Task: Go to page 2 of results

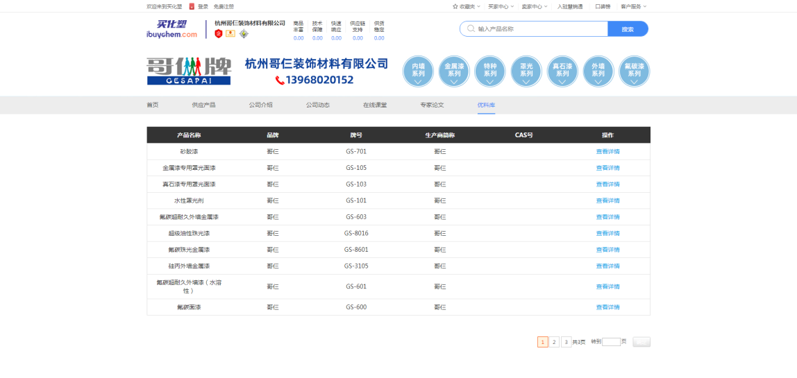Action: 555,342
